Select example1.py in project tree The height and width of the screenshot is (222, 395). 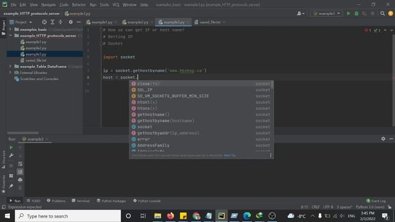pos(36,42)
